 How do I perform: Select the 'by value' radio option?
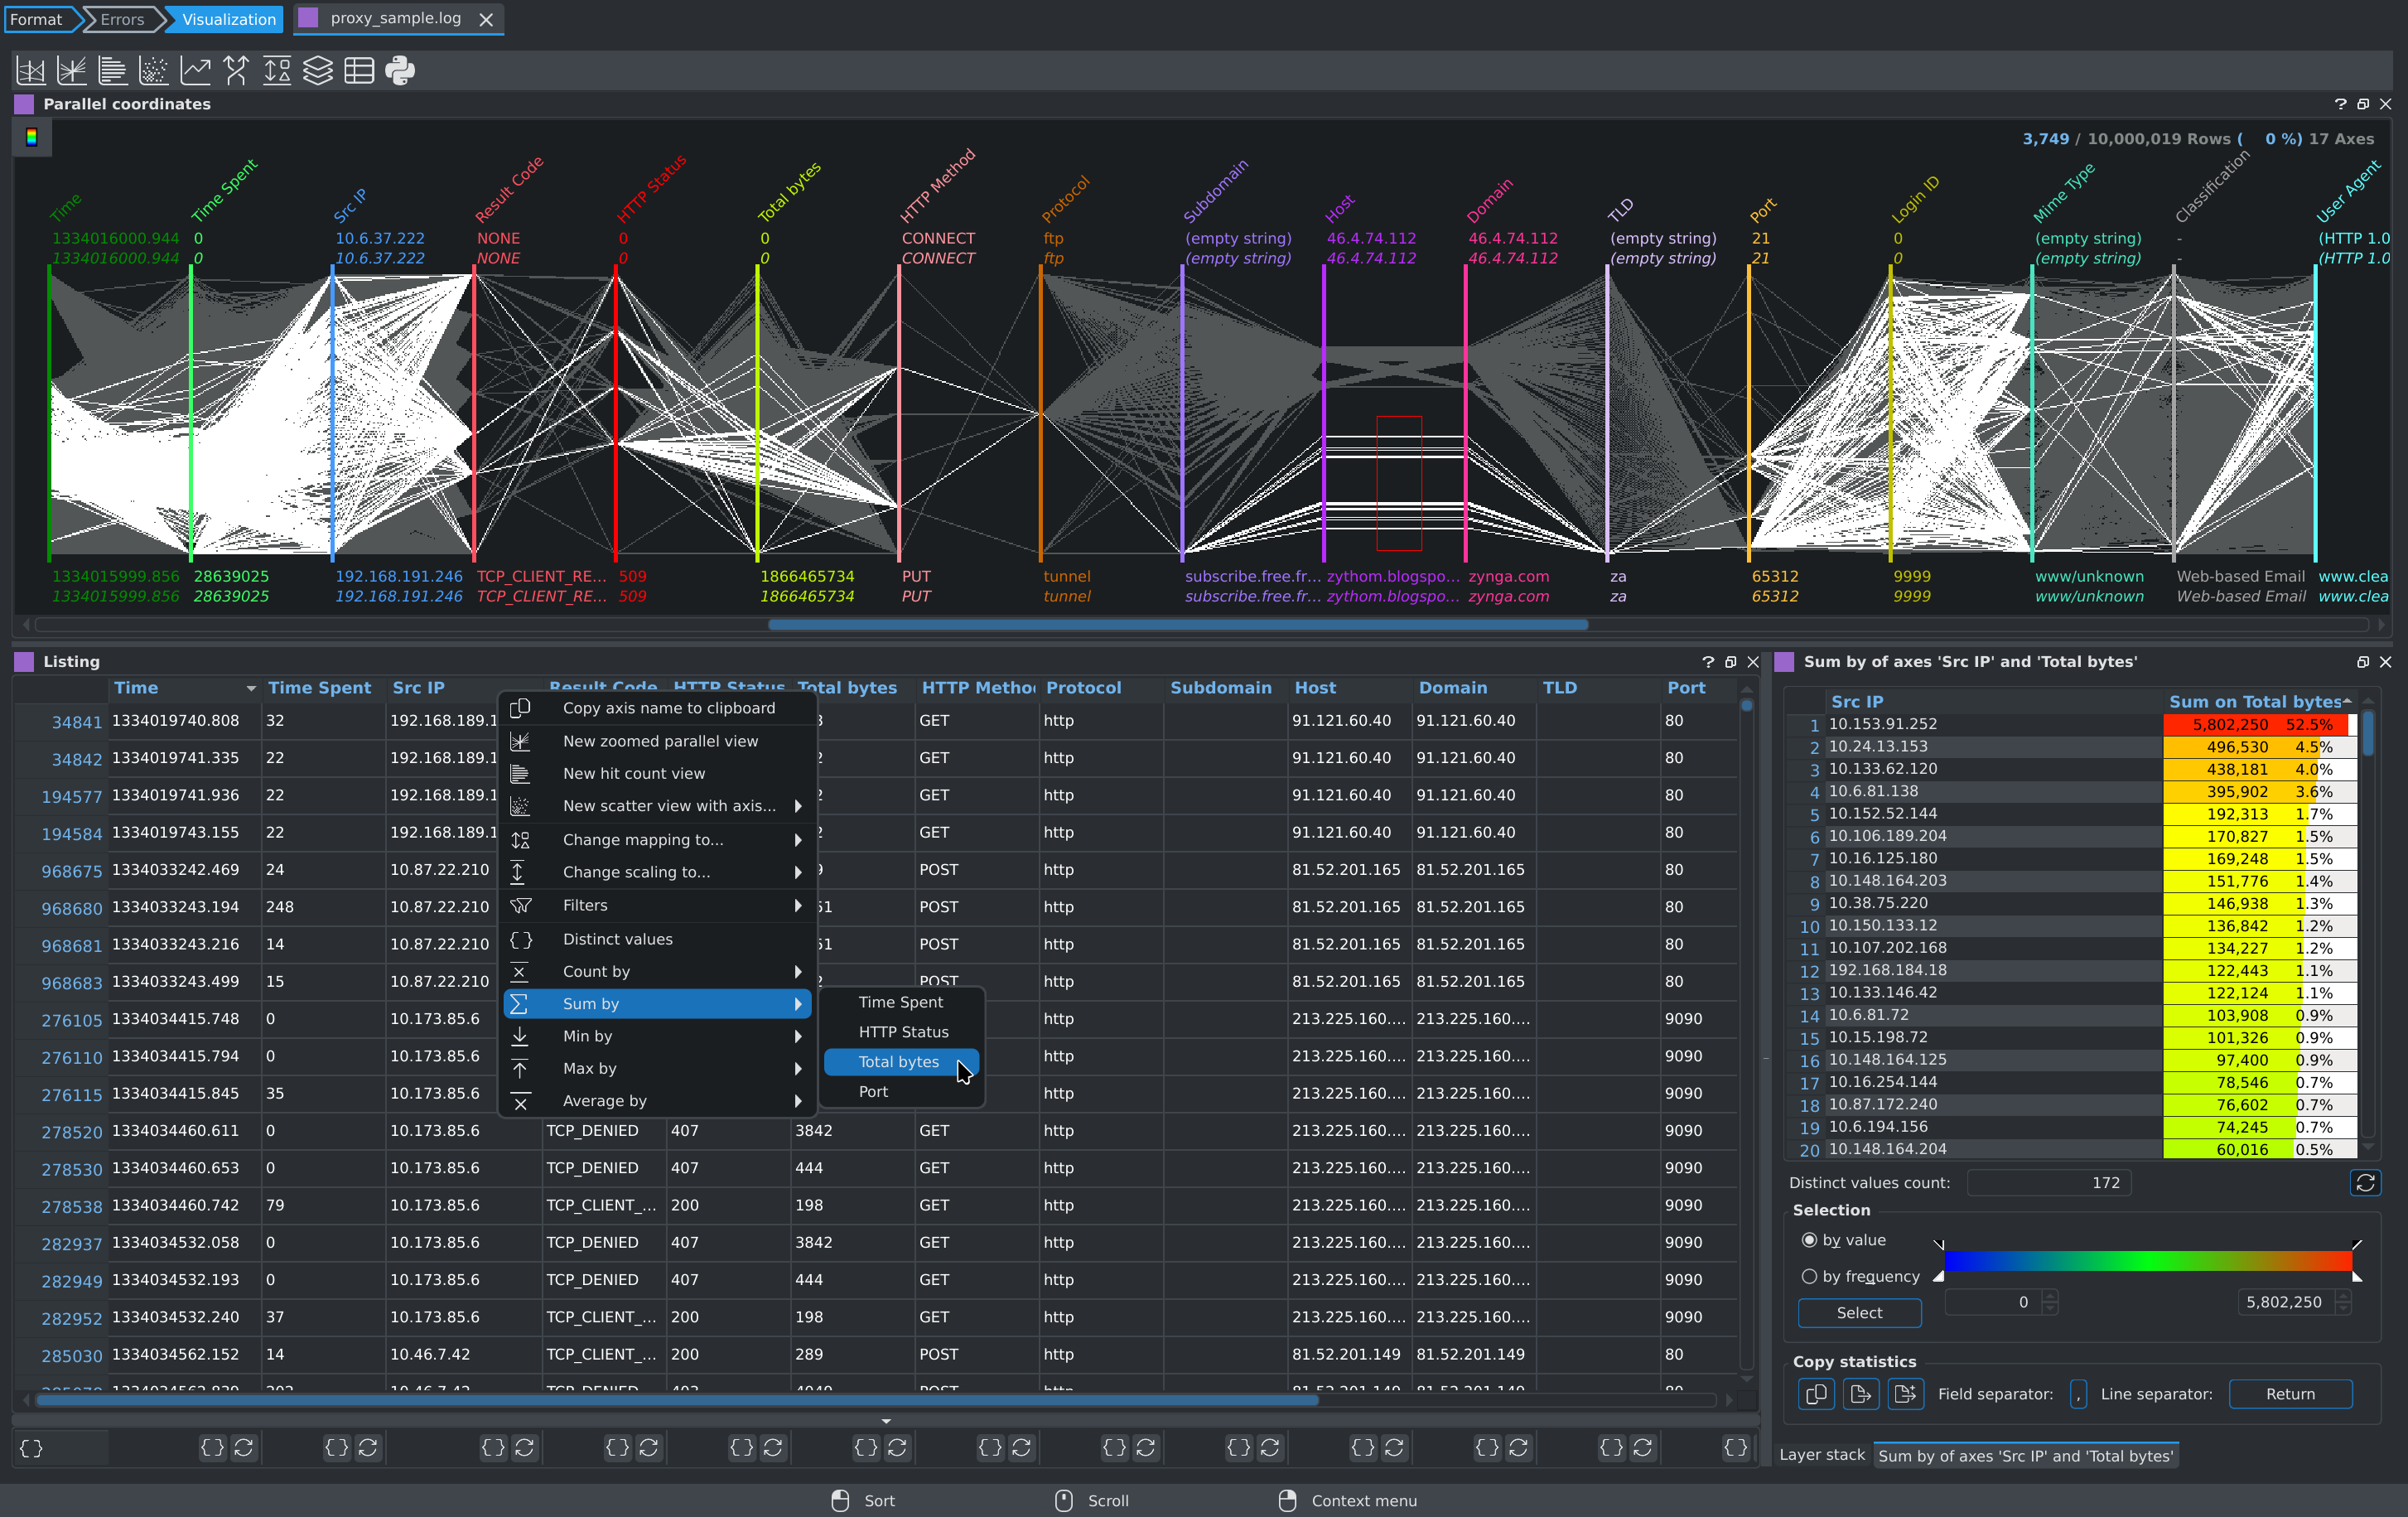coord(1809,1240)
